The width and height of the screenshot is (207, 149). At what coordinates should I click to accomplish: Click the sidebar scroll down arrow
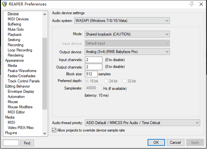point(45,133)
